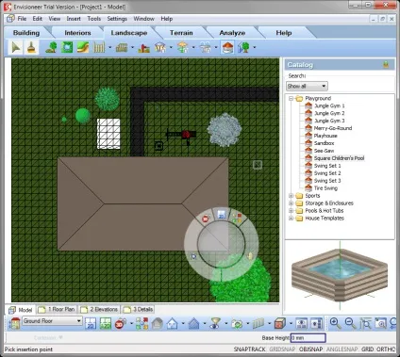Image resolution: width=400 pixels, height=357 pixels.
Task: Select the patio umbrella furniture tool
Action: point(183,48)
